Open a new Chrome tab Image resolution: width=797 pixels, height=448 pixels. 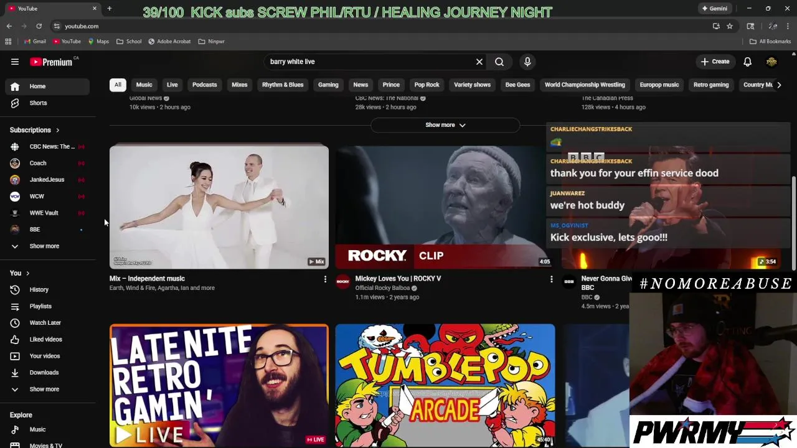pyautogui.click(x=109, y=9)
